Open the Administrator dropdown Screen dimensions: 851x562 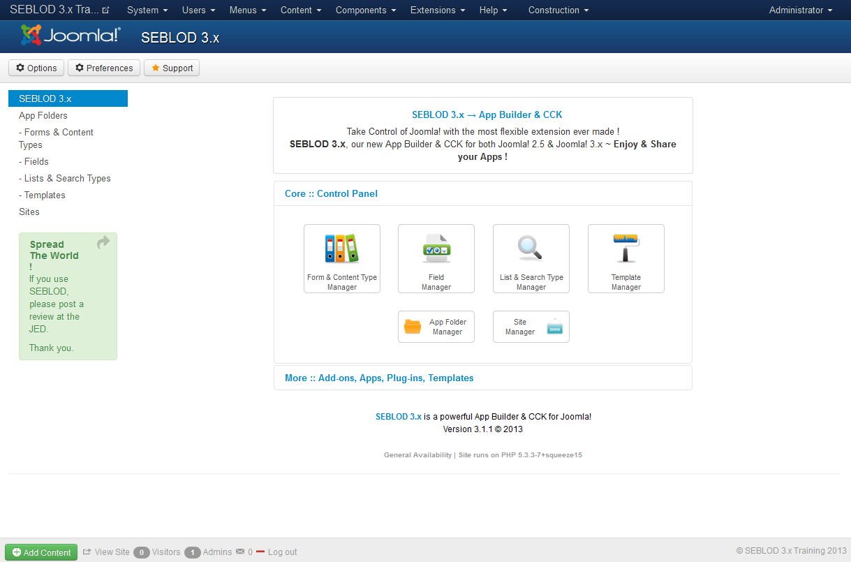(x=800, y=10)
